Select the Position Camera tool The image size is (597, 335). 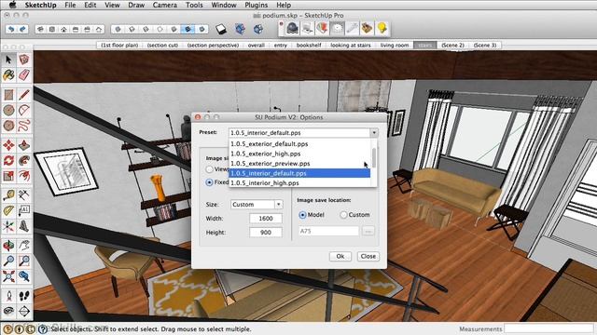pyautogui.click(x=8, y=296)
